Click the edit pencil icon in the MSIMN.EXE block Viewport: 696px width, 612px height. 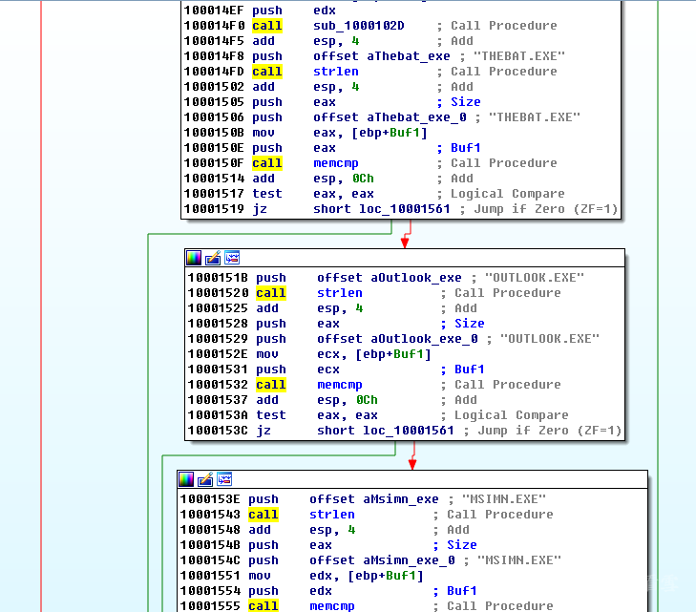tap(205, 479)
